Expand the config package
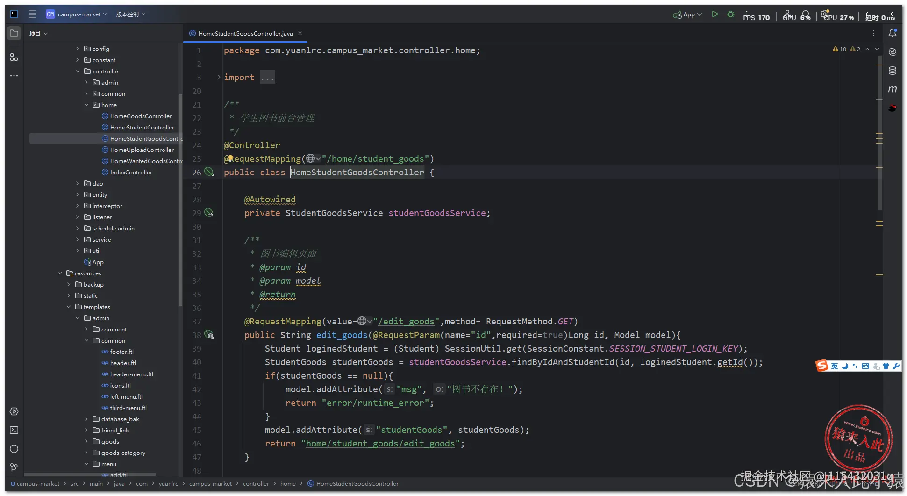Image resolution: width=907 pixels, height=496 pixels. click(78, 49)
